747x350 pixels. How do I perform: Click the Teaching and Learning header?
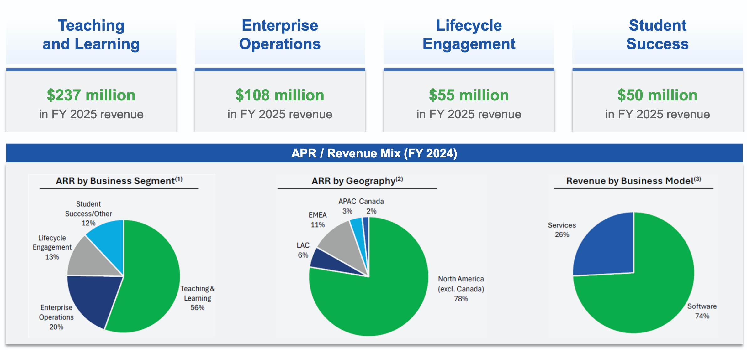[x=91, y=35]
